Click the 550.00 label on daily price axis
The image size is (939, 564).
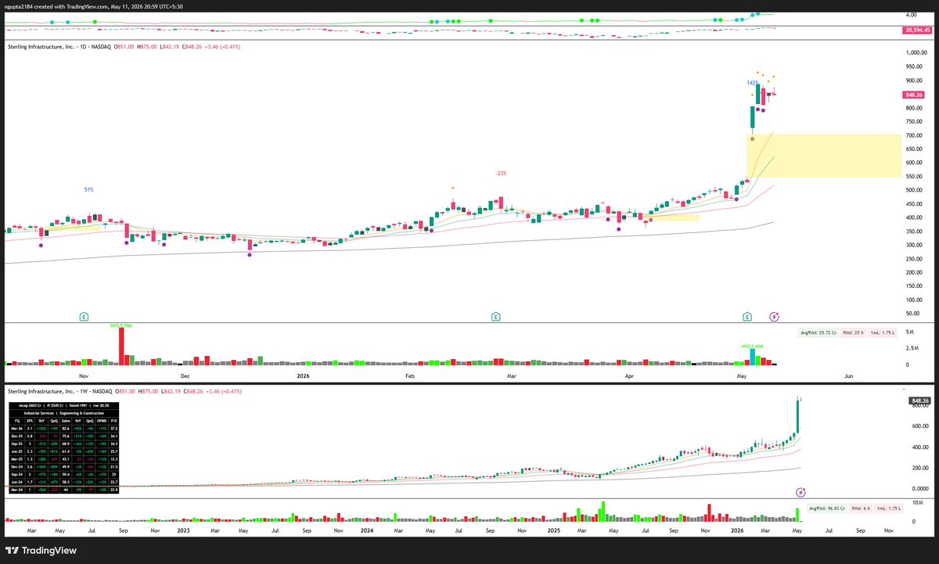(x=914, y=177)
